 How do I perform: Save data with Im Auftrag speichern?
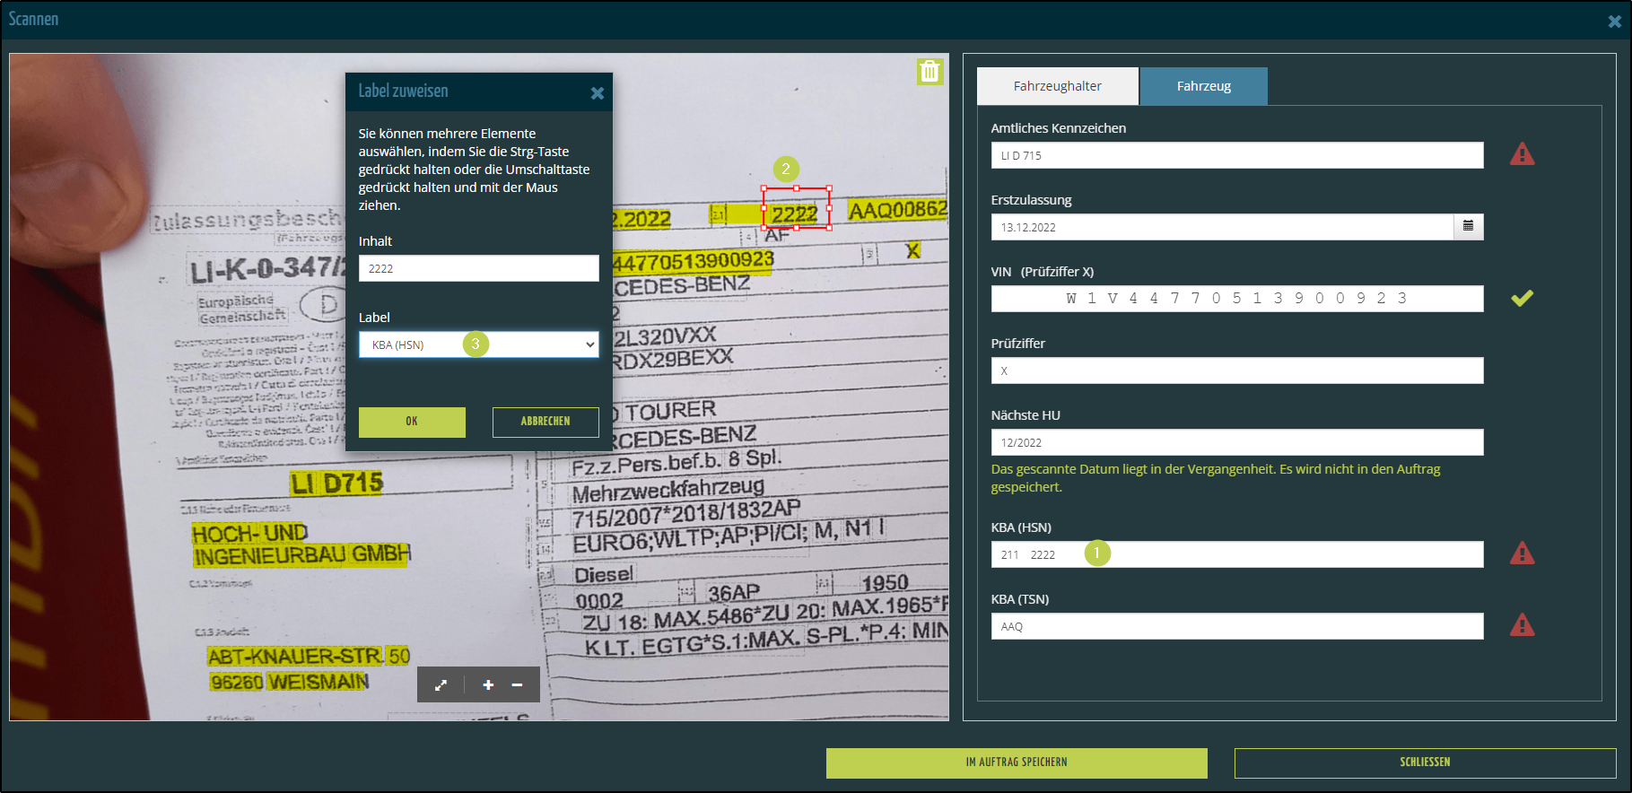(x=1016, y=762)
